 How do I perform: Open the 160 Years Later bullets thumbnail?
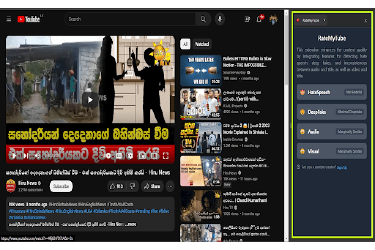click(201, 70)
